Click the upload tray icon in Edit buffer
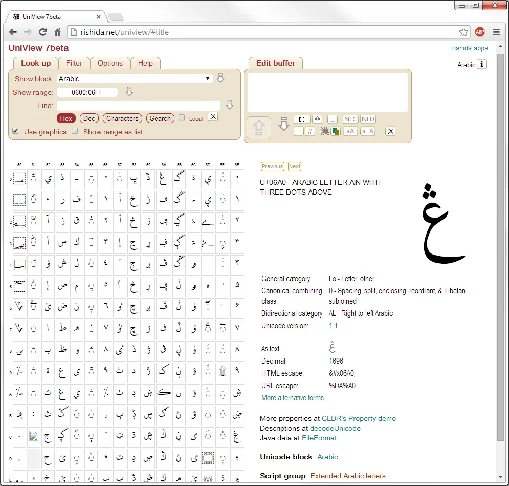509x486 pixels. tap(317, 119)
